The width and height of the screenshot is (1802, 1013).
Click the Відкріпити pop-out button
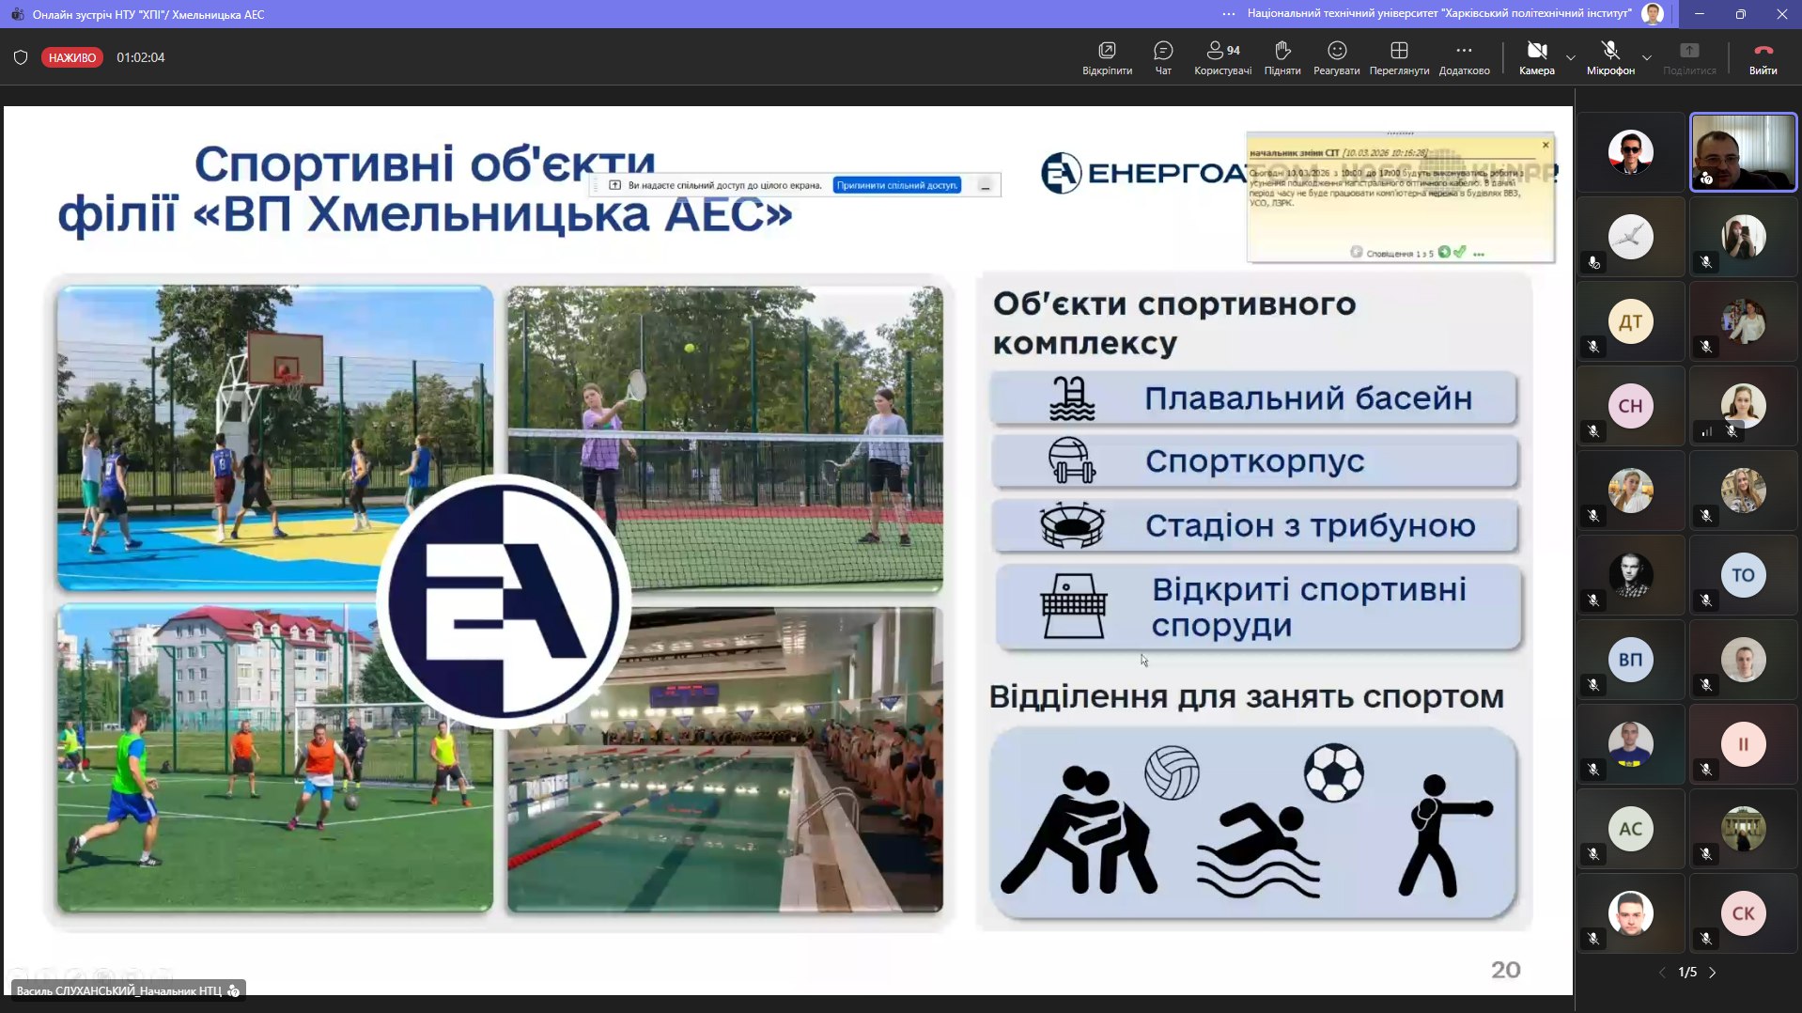1107,57
